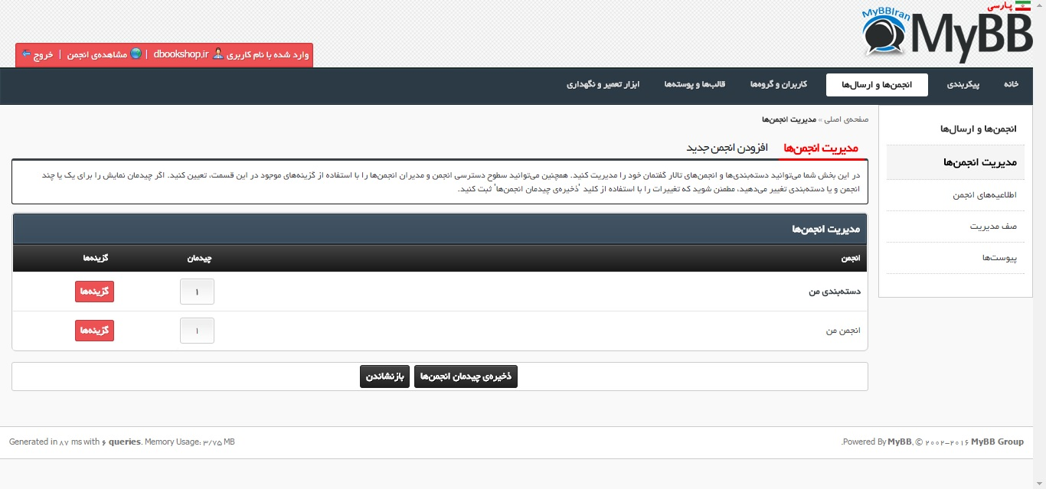Open the قالب‌ها و پوسته‌ها menu
Viewport: 1046px width, 489px height.
click(x=695, y=84)
